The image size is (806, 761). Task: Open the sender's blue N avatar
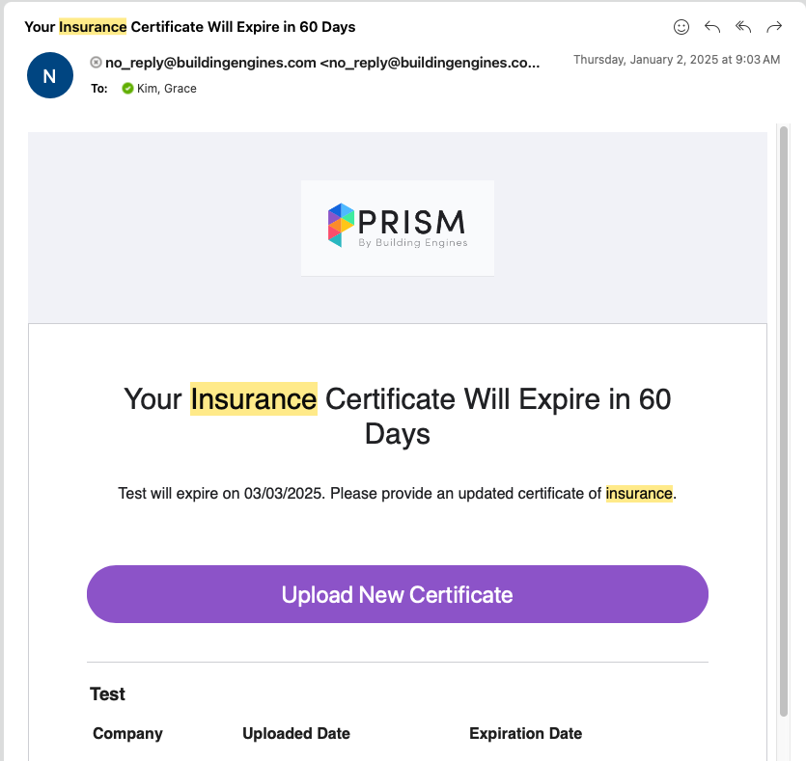click(x=50, y=75)
